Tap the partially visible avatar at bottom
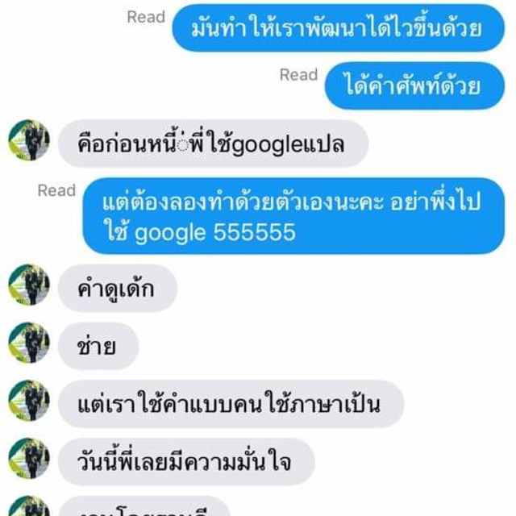 pos(29,506)
